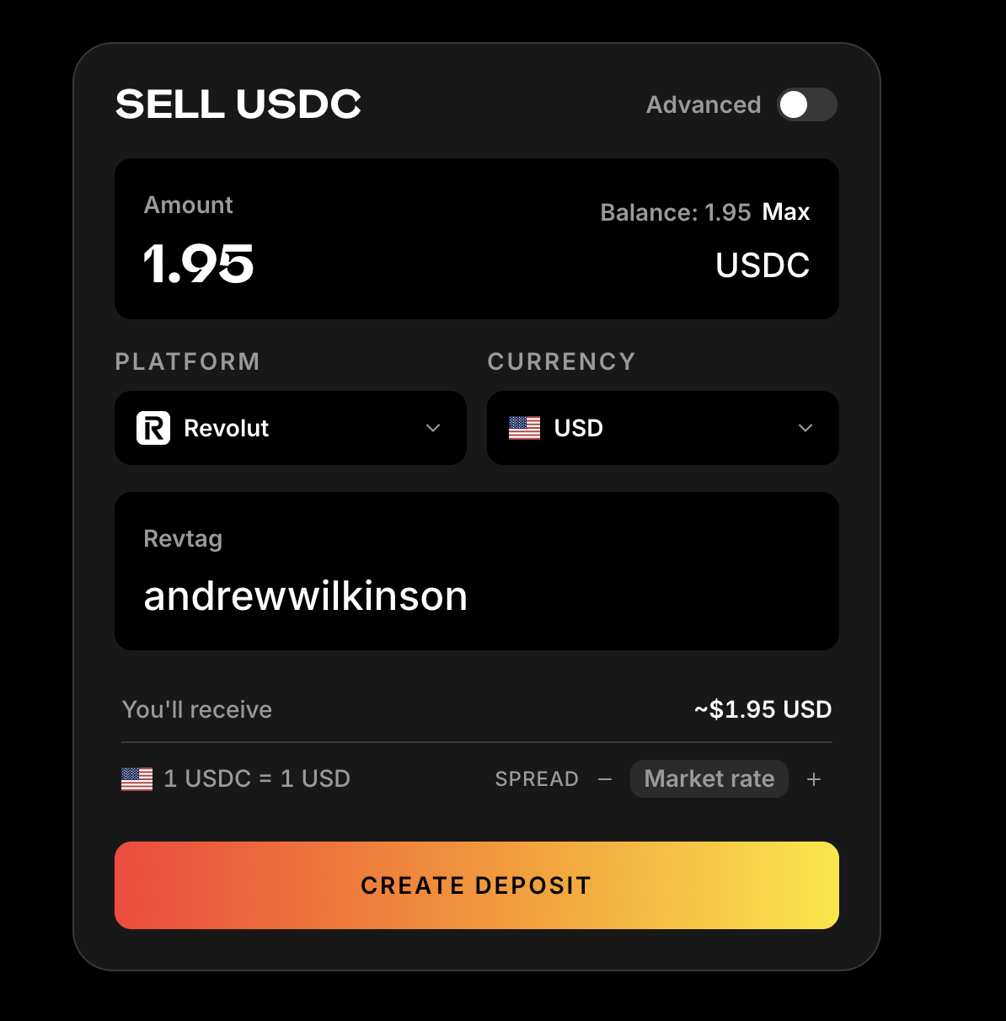
Task: Click the USDC token label
Action: (x=763, y=265)
